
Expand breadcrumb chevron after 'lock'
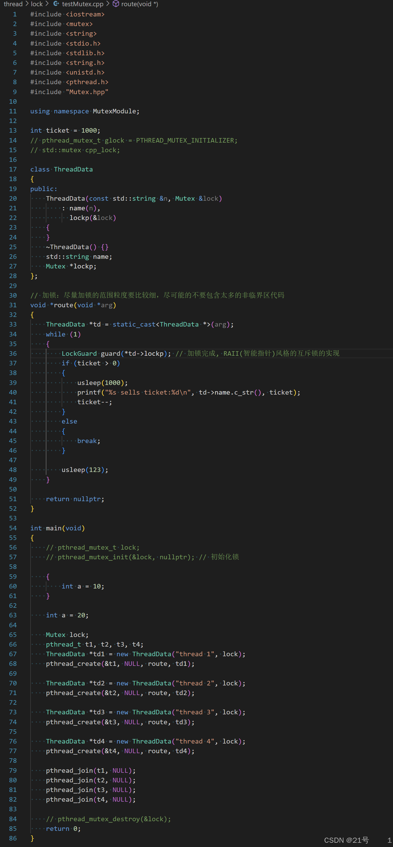tap(47, 4)
